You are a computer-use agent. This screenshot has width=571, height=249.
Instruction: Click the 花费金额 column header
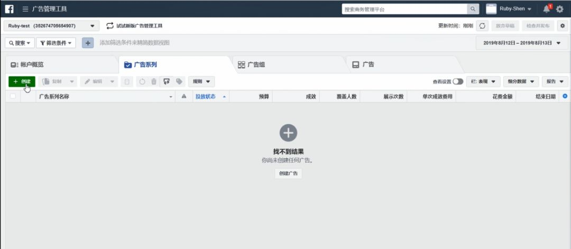[486, 96]
